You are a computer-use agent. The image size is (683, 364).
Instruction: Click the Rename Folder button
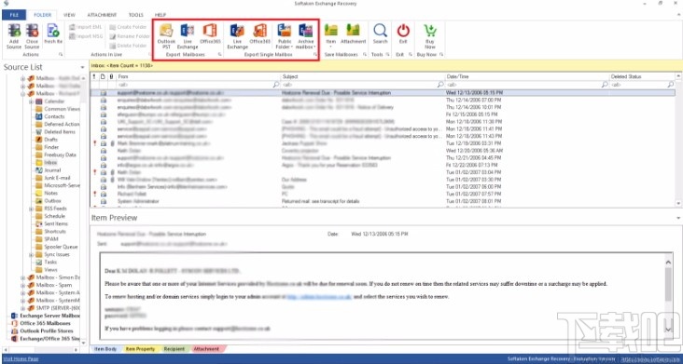(x=130, y=36)
